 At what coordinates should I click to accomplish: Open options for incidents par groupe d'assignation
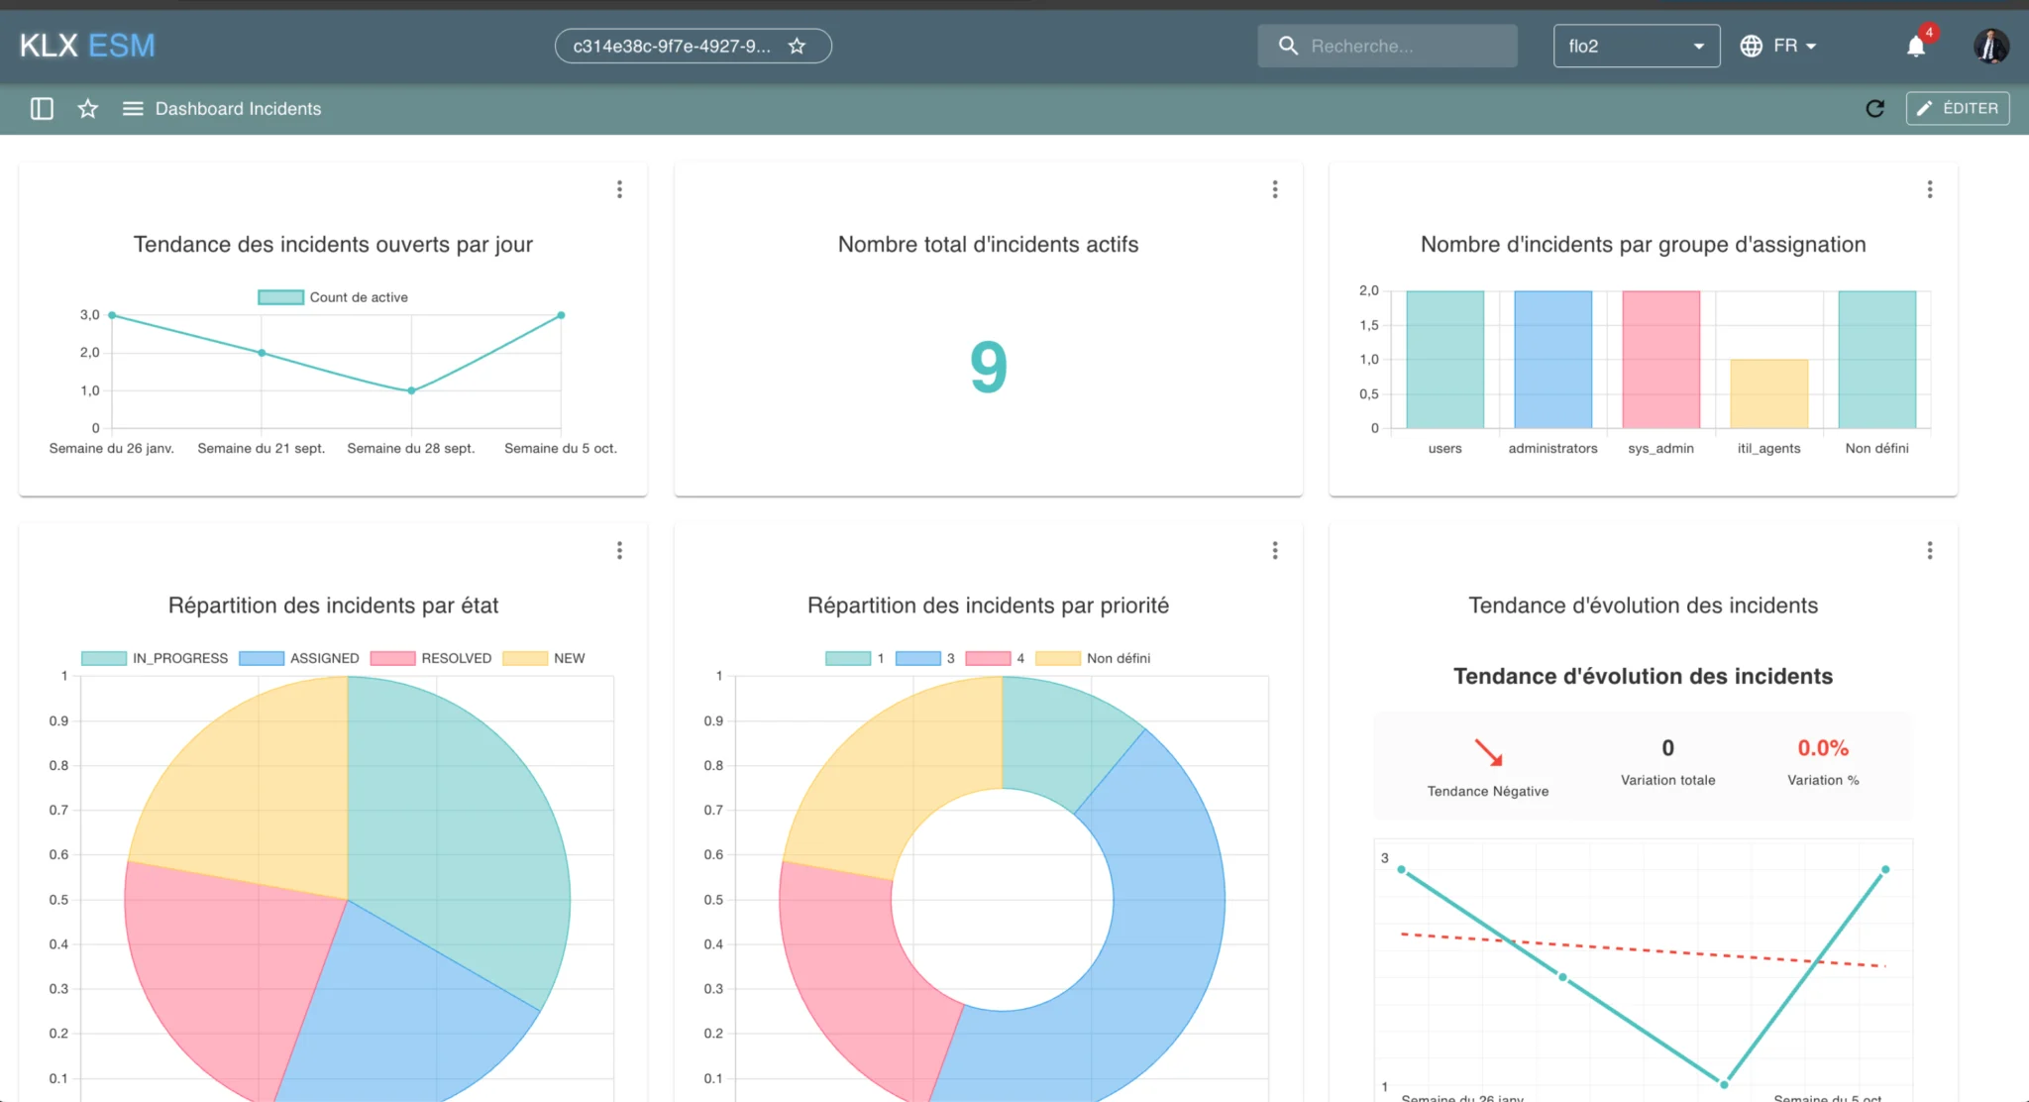tap(1929, 189)
